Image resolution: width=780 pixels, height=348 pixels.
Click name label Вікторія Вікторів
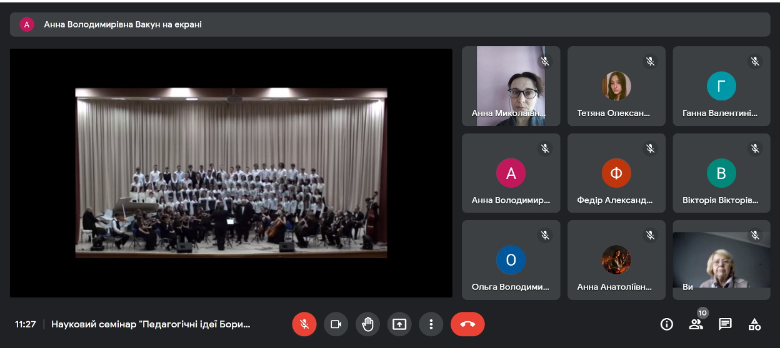(721, 201)
